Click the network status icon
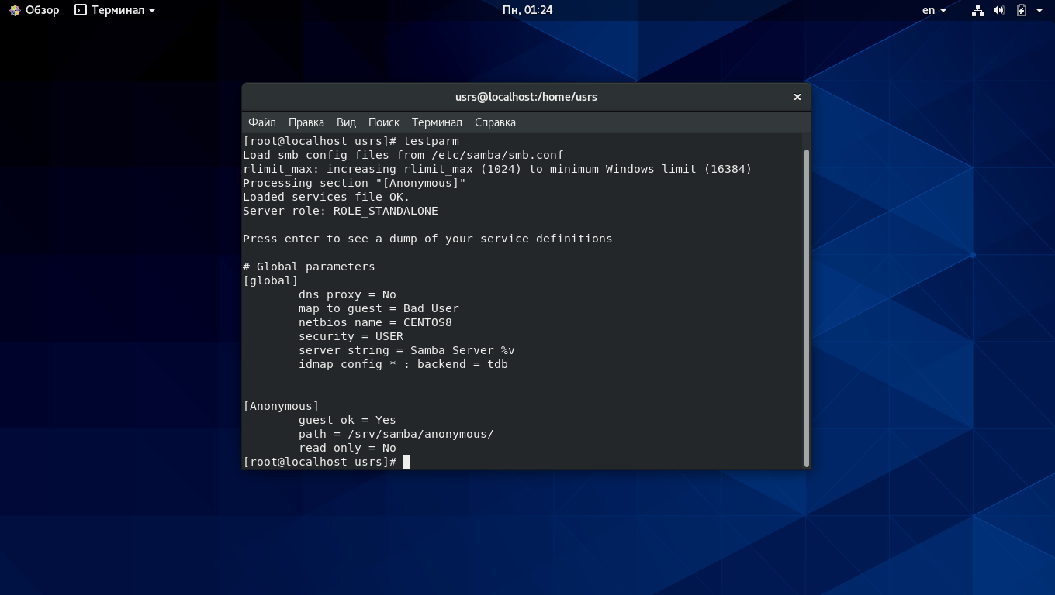 (x=977, y=10)
